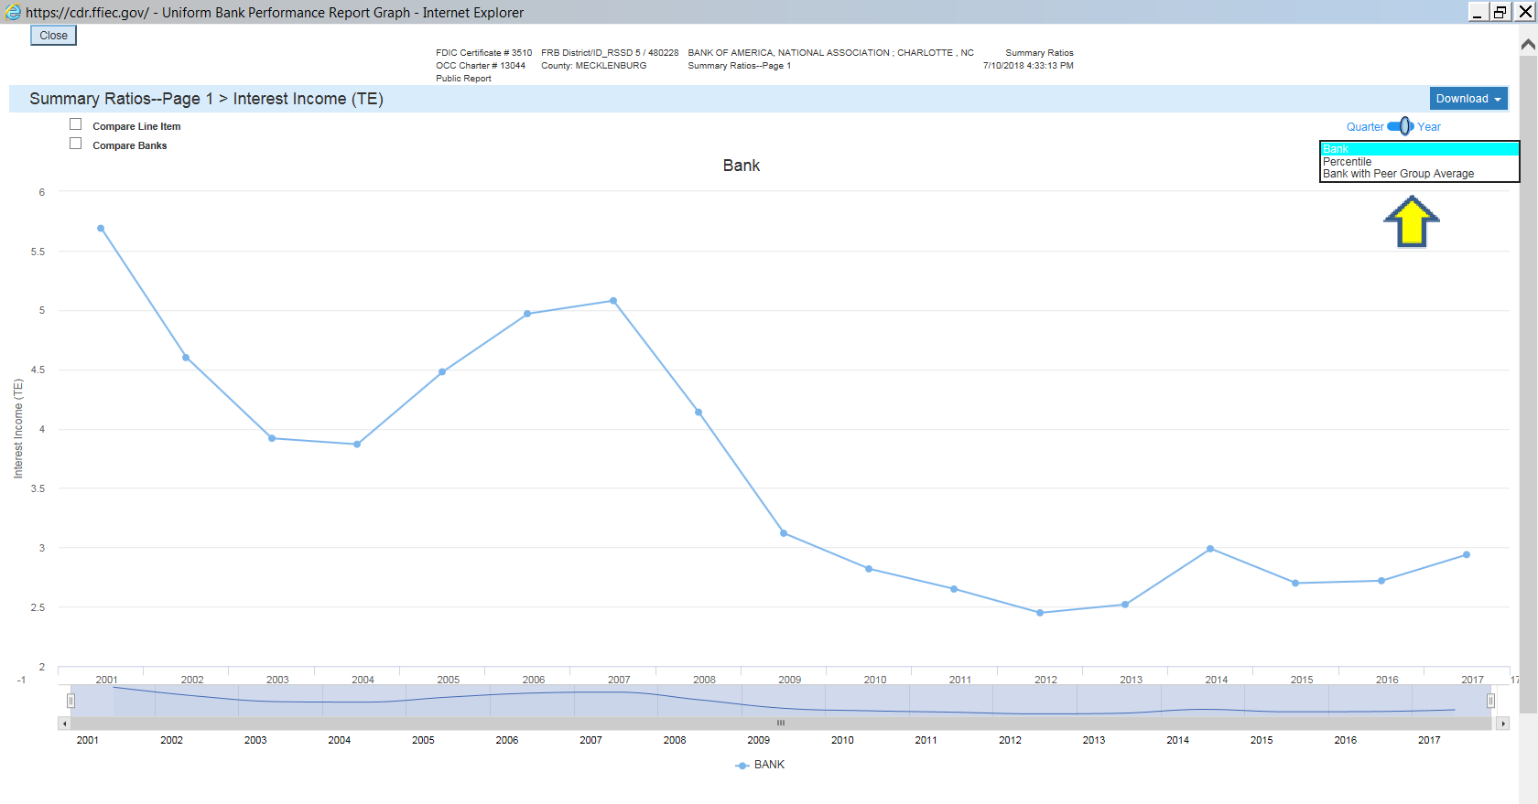1538x804 pixels.
Task: Click the left range handle of navigator
Action: tap(70, 701)
